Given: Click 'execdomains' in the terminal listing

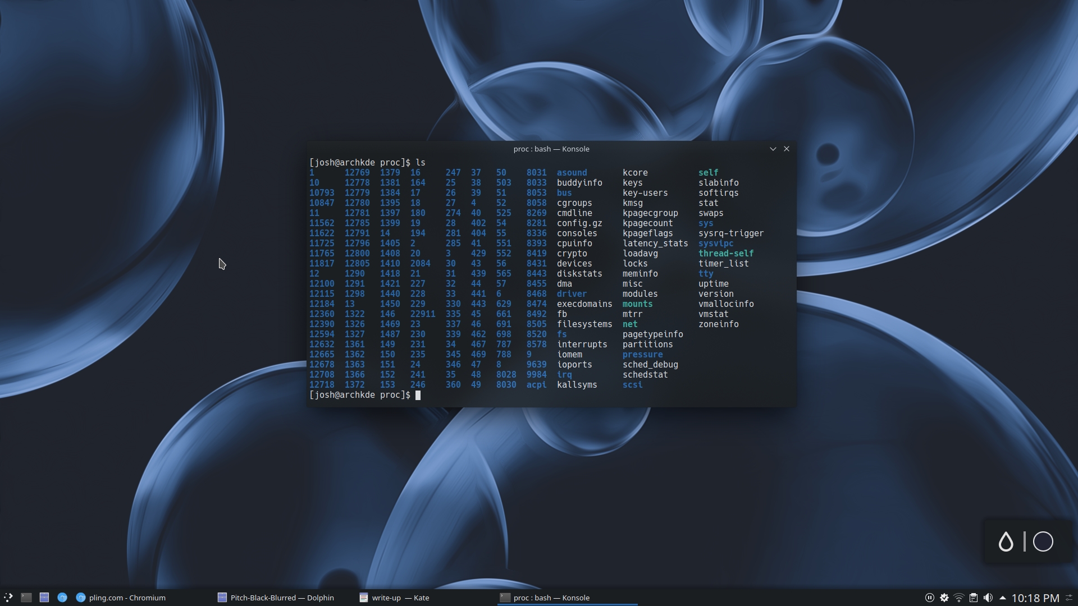Looking at the screenshot, I should [584, 304].
